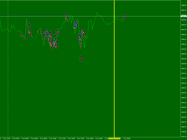The image size is (187, 140).
Task: Click the time label 6 Jun 06:00
Action: tap(34, 139)
